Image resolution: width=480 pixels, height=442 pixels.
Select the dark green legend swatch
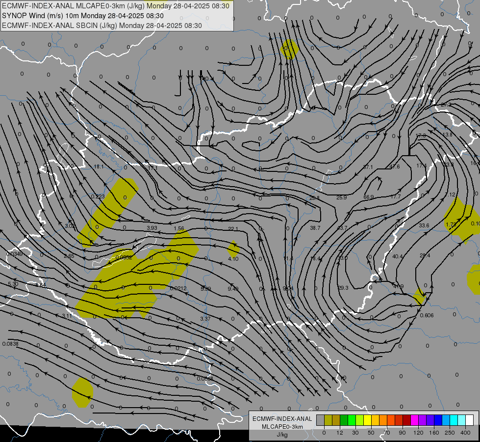tap(344, 420)
